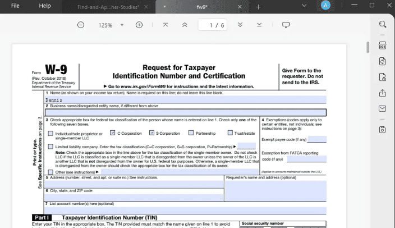Start slideshow presentation mode
Viewport: 395px width, 228px height.
[286, 25]
